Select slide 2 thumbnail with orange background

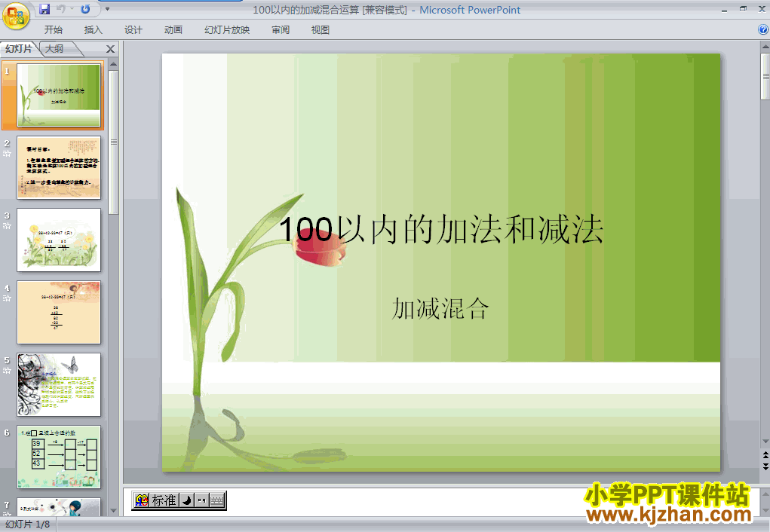coord(59,167)
